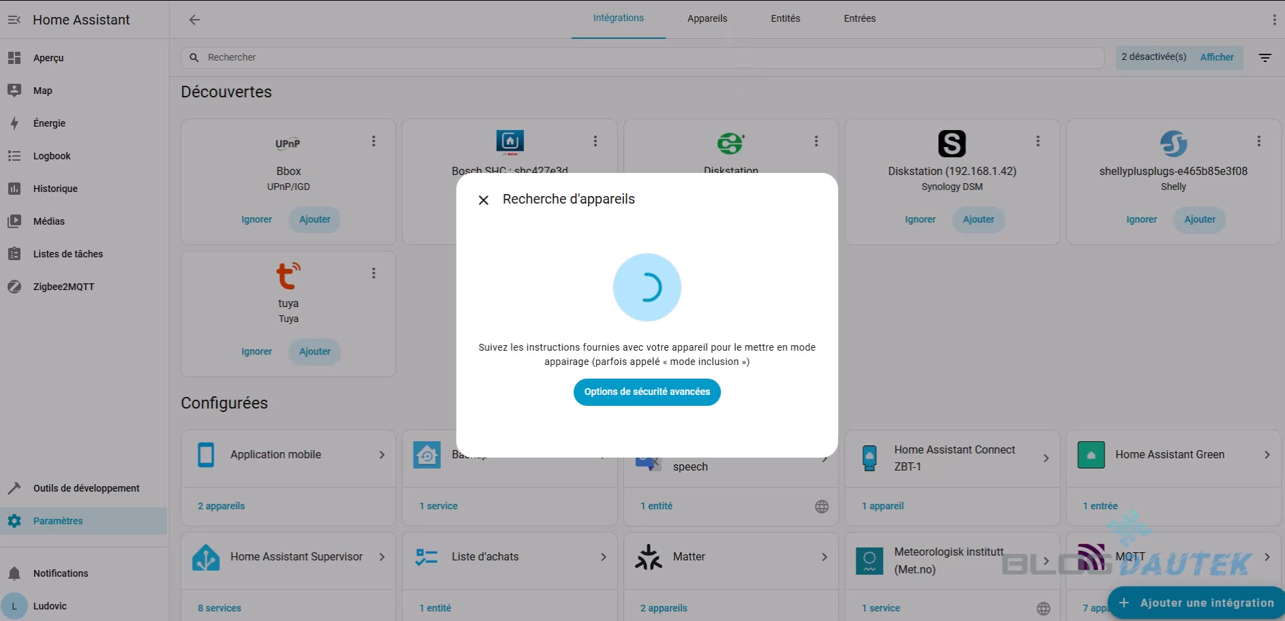Switch to the Entités tab
This screenshot has height=621, width=1285.
coord(785,19)
